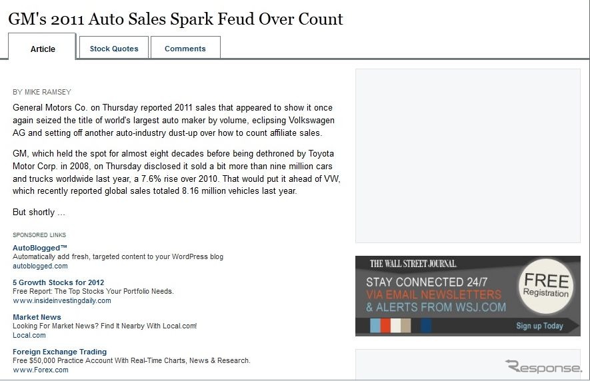The height and width of the screenshot is (381, 590).
Task: Open the Foreign Exchange Trading link
Action: click(x=60, y=352)
